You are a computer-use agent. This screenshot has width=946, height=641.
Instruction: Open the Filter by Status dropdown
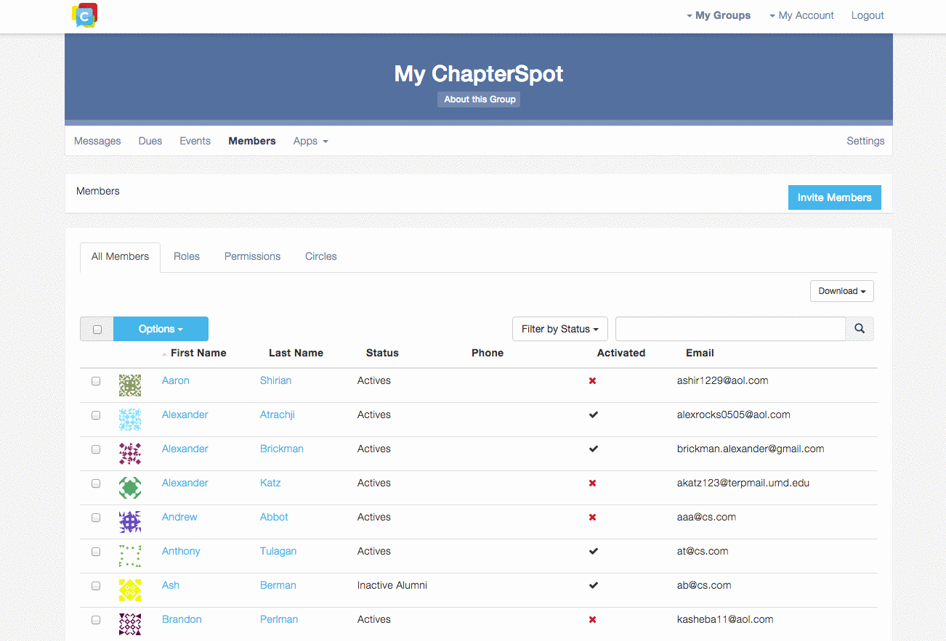(560, 329)
